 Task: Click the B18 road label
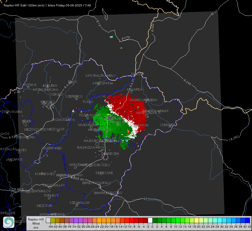(98, 23)
